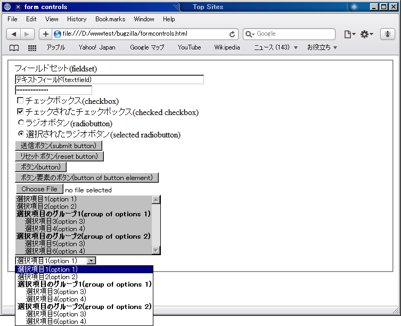Select 選択項目6(option 4) in the listbox

click(x=84, y=251)
